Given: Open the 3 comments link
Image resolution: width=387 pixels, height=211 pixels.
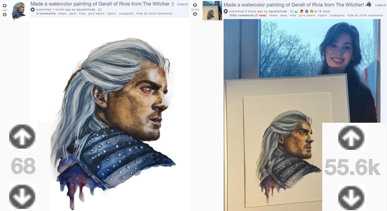Looking at the screenshot, I should [46, 14].
